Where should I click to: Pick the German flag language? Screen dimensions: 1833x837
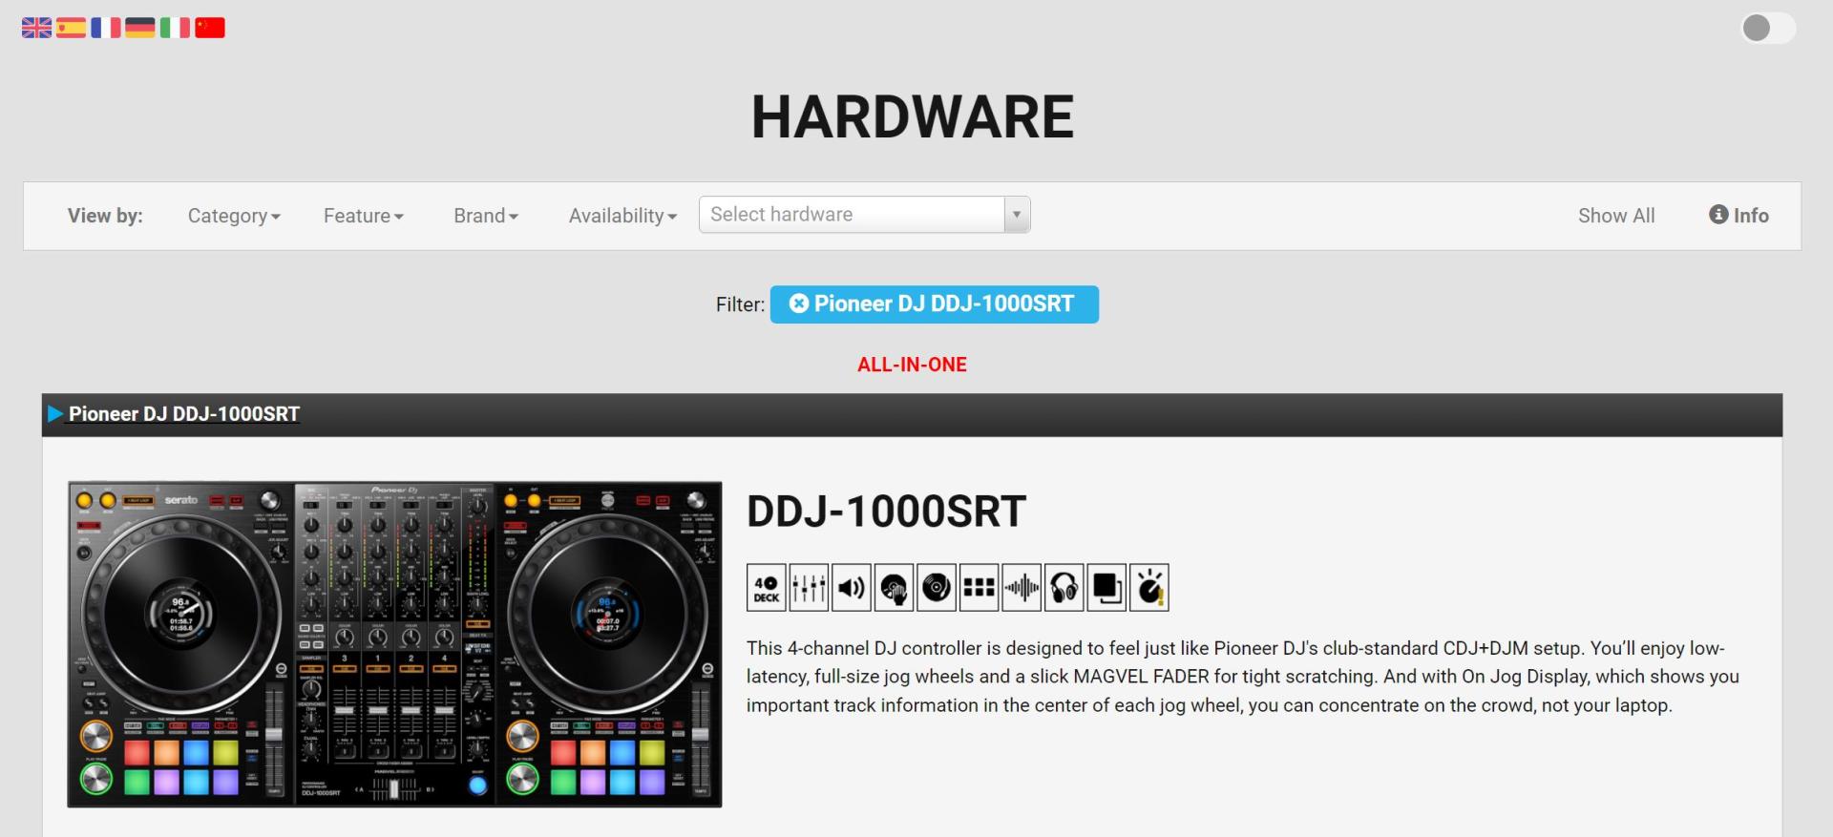(x=139, y=28)
